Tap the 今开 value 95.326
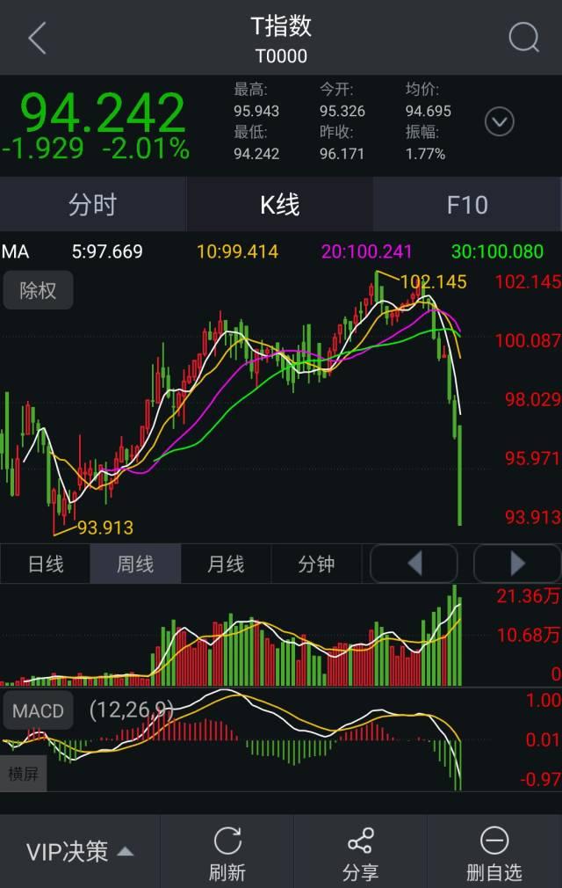This screenshot has height=888, width=562. [x=342, y=111]
